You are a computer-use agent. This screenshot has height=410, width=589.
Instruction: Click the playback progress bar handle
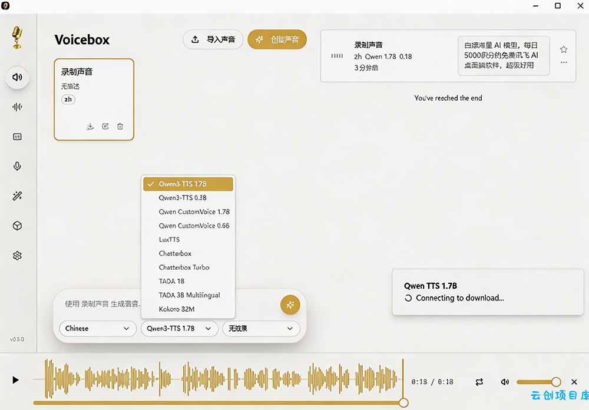(x=403, y=403)
